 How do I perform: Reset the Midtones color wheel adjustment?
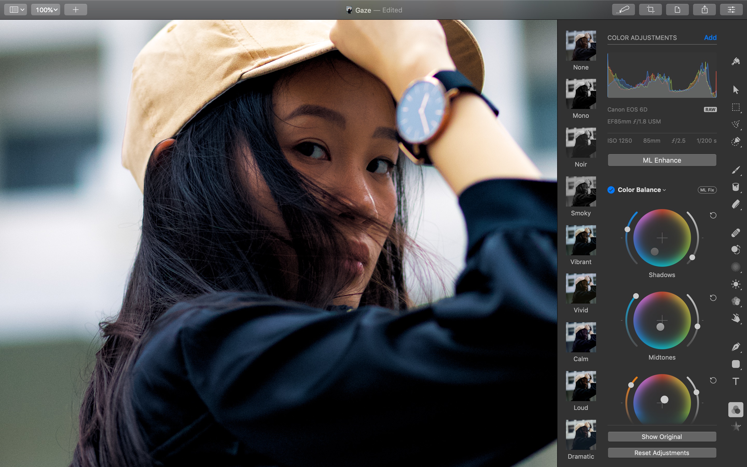point(713,298)
